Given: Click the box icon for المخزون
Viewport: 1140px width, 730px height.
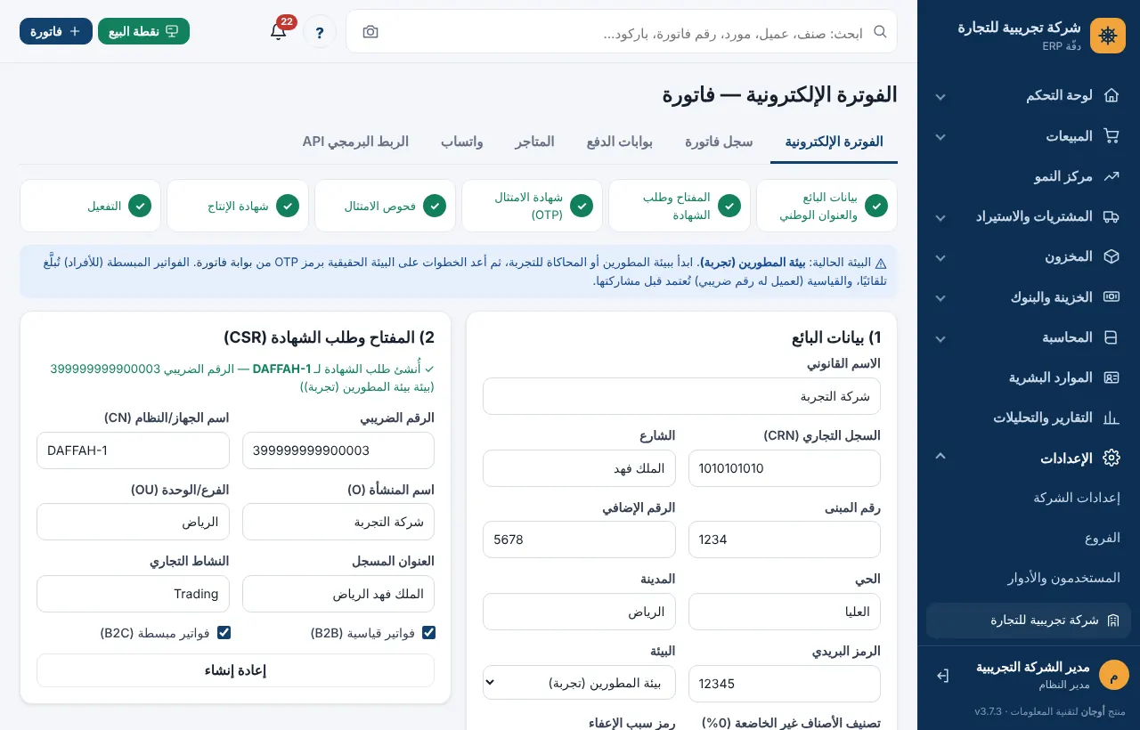Looking at the screenshot, I should pos(1111,256).
